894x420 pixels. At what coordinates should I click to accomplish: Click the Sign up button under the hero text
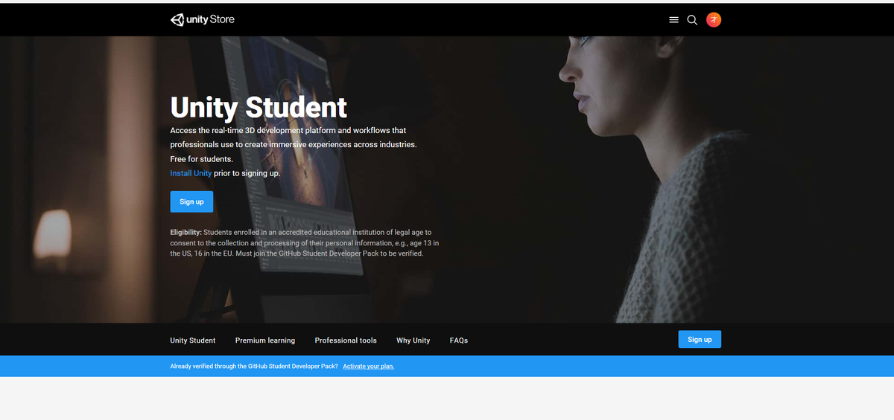(191, 202)
